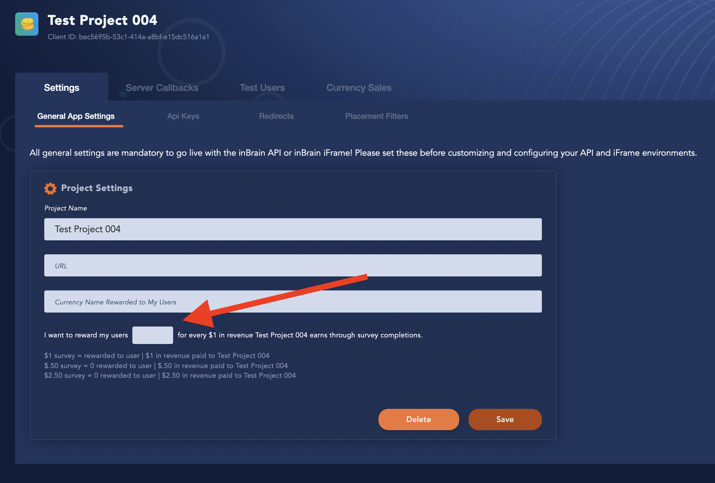The width and height of the screenshot is (715, 483).
Task: Click the "for every $1 in revenue" text
Action: 300,335
